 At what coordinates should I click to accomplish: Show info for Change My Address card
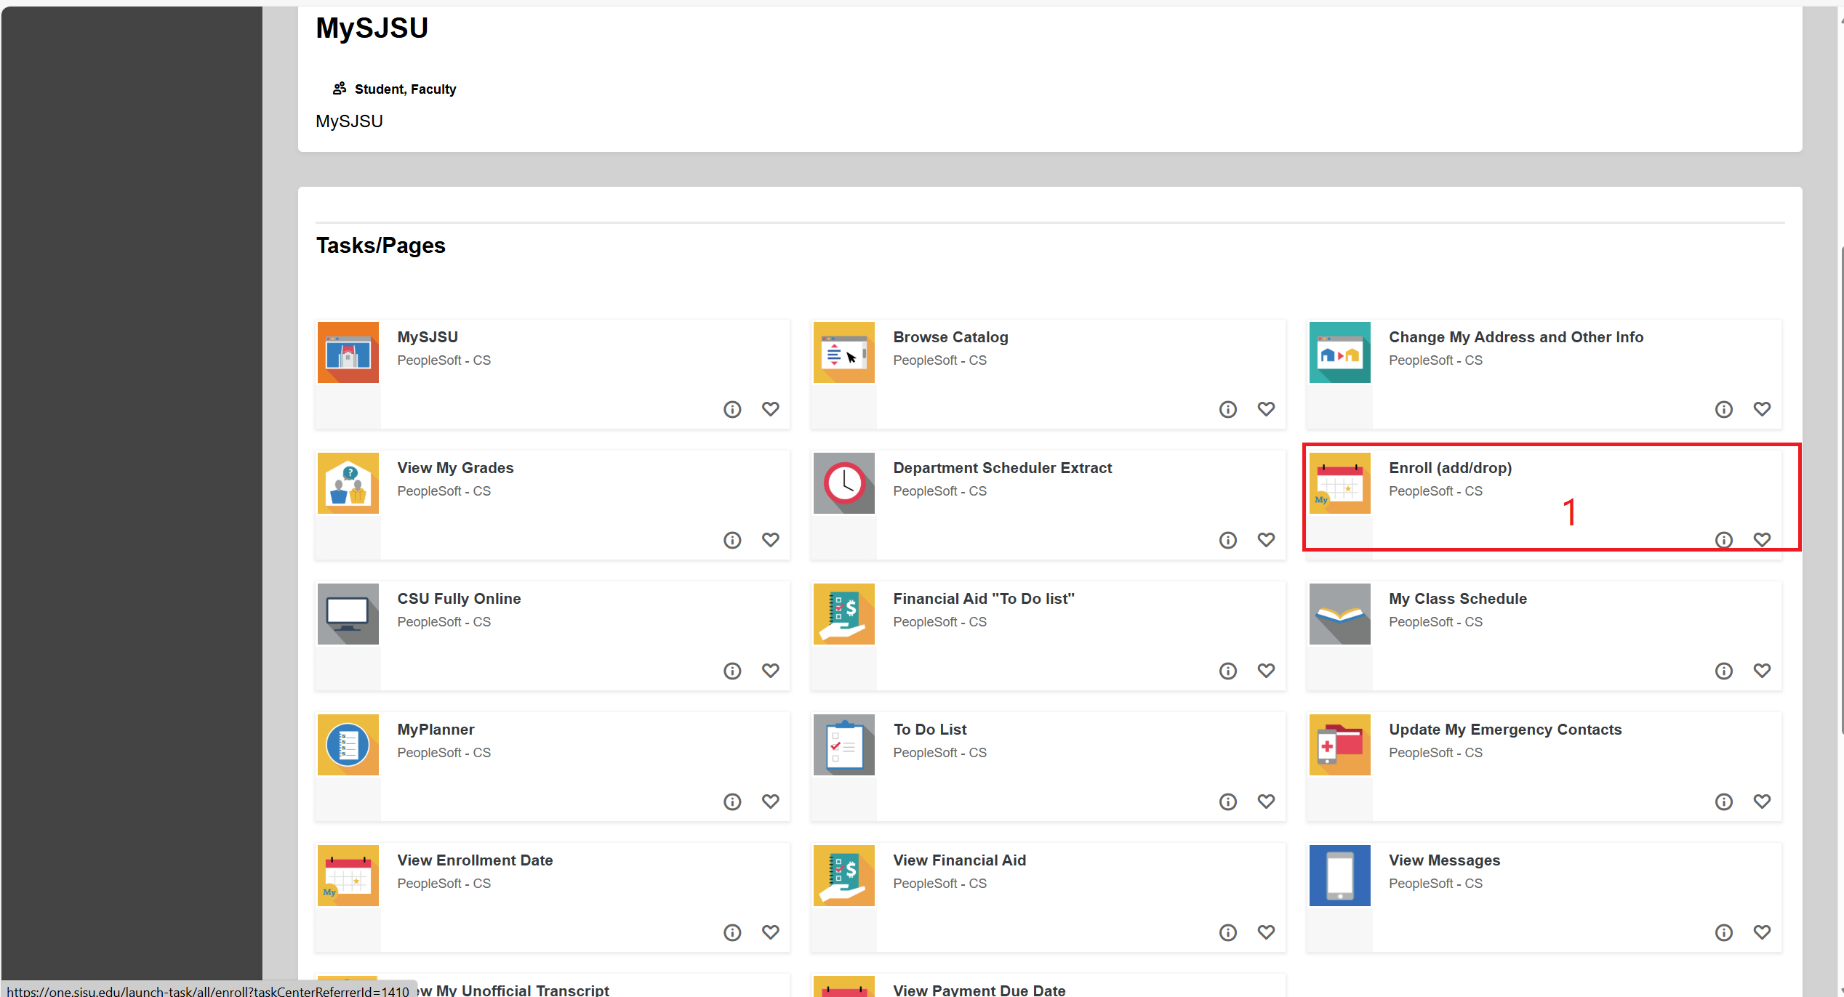[1724, 409]
